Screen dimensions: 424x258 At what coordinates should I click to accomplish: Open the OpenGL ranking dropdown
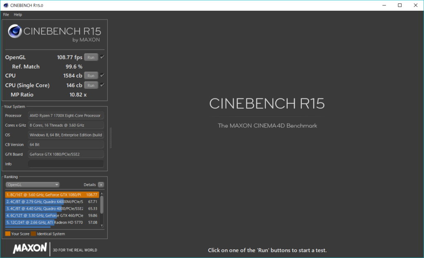pos(32,184)
